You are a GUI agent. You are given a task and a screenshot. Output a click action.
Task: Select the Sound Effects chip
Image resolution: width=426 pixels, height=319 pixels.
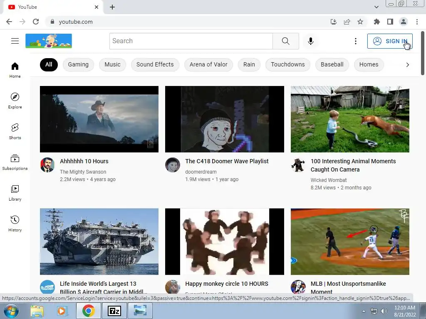[x=155, y=64]
